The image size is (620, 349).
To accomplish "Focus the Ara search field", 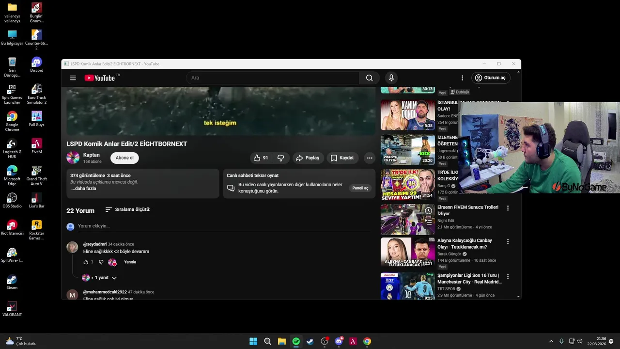I will tap(273, 78).
